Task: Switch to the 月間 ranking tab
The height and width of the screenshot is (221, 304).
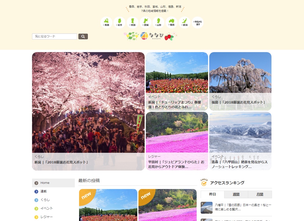Action: [260, 194]
